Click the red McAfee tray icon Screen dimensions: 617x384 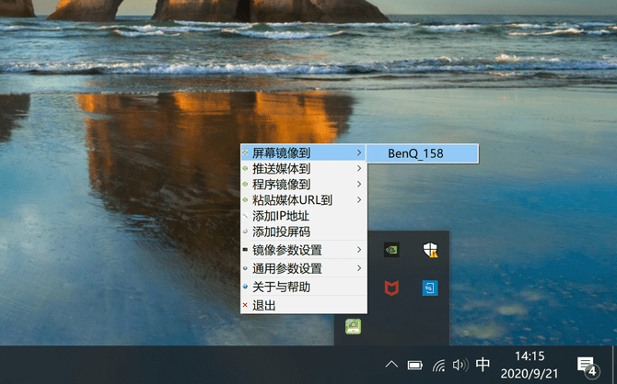click(391, 288)
